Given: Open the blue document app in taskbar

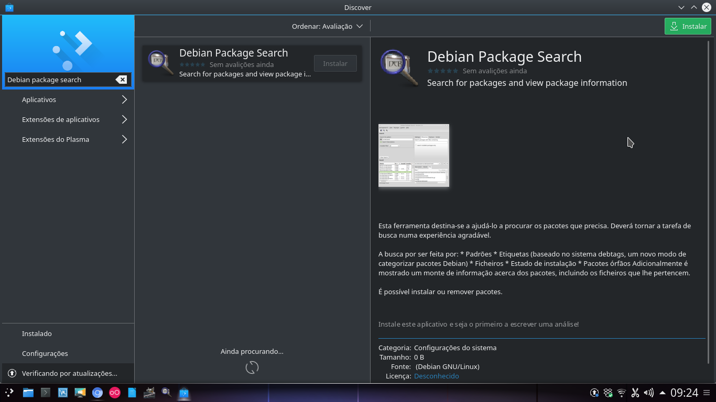Looking at the screenshot, I should click(x=132, y=393).
